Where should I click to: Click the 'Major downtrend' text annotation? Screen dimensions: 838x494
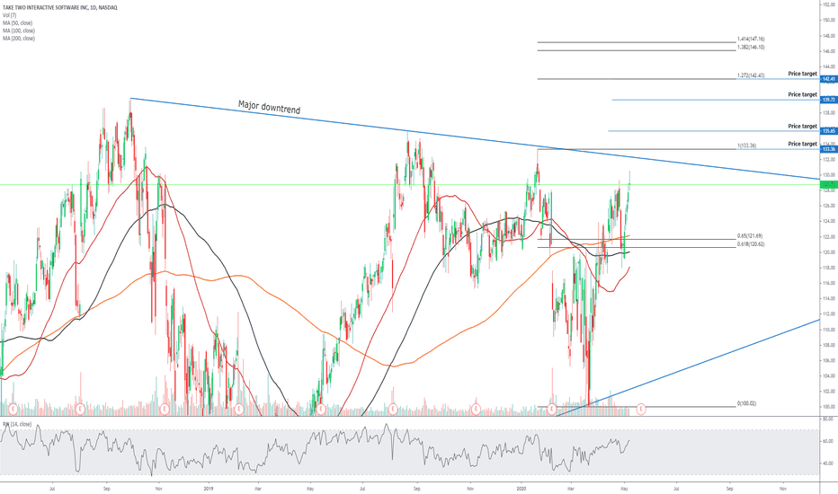[270, 107]
